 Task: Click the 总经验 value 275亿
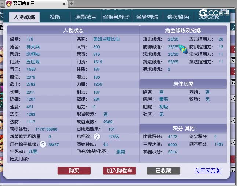click(114, 137)
